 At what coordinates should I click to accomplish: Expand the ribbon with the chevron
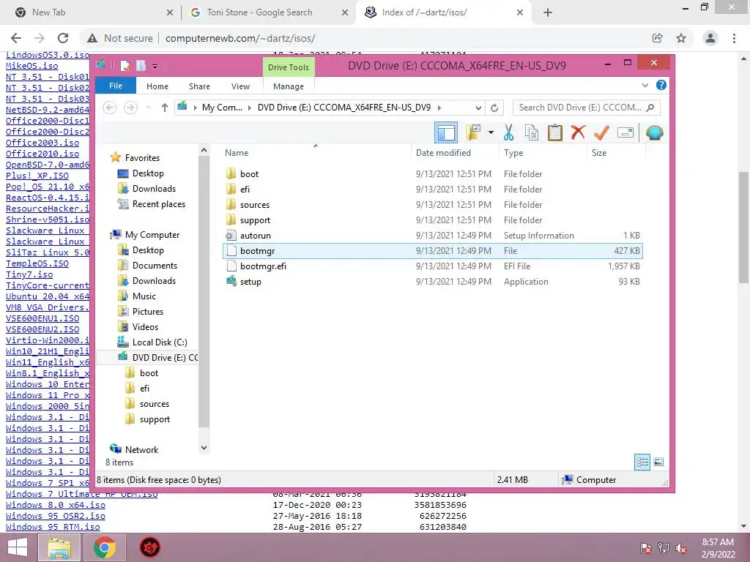(x=645, y=86)
